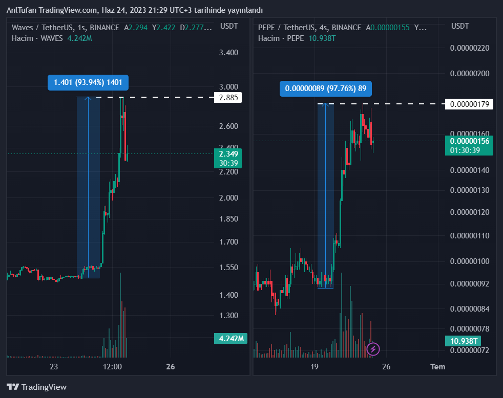
Task: Click the 0.00000156 current price label
Action: click(x=468, y=141)
